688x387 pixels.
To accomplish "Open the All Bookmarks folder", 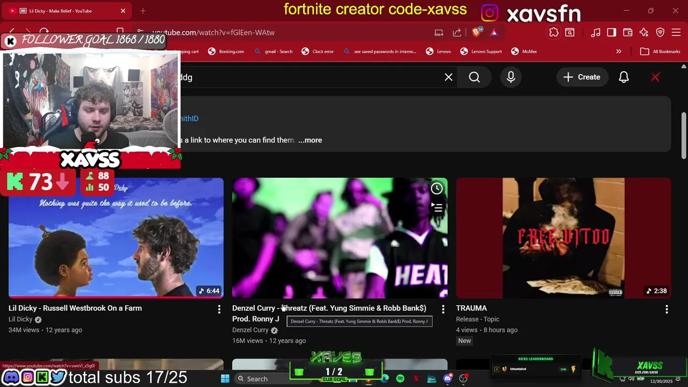I will [661, 52].
